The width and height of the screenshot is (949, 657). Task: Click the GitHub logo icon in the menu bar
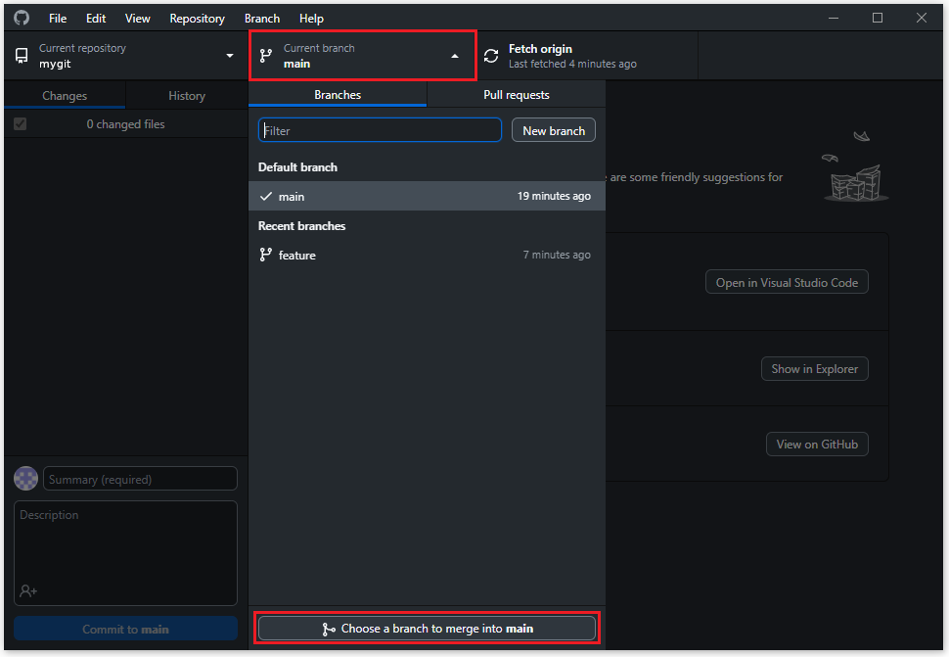tap(22, 18)
